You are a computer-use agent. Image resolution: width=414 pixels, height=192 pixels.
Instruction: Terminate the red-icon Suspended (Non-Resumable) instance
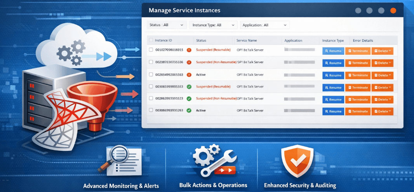[x=358, y=63]
